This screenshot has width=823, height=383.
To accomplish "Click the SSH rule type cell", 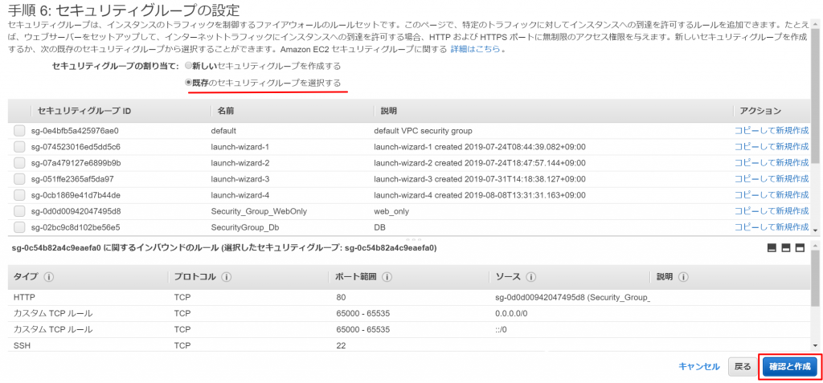I will pos(22,346).
